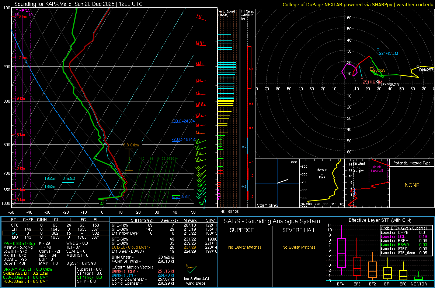Viewport: 435px width, 288px height.
Task: Click the 1km & 6km AGL Wind Barbs caption
Action: coord(196,281)
